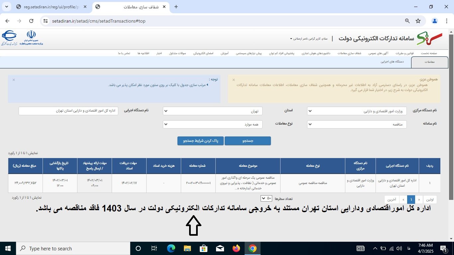Open Task View in the taskbar
Viewport: 454px width, 255px height.
[x=154, y=248]
